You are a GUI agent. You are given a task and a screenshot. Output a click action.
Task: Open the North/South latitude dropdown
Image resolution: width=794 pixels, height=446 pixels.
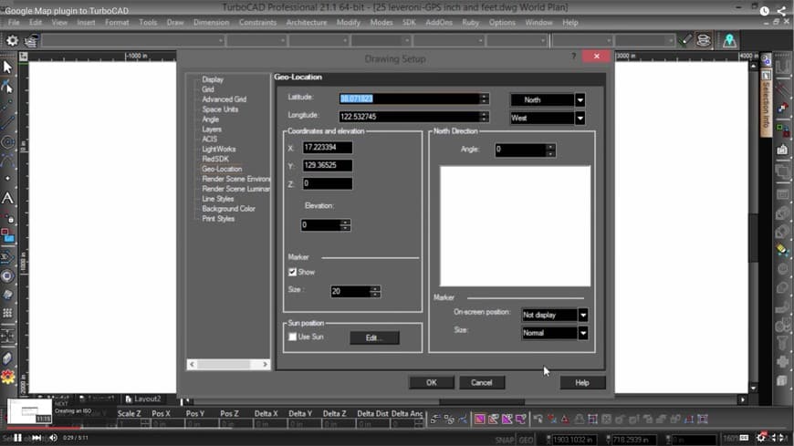(x=580, y=100)
